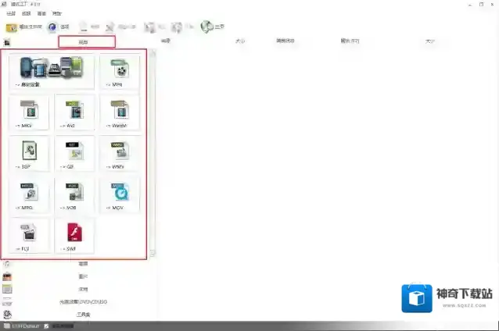Screen dimensions: 499x331
Task: Click the MPG format icon
Action: 30,195
